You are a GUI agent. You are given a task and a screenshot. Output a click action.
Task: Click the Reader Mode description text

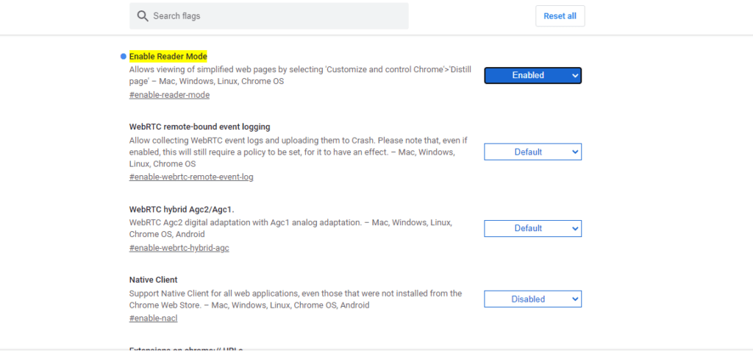[300, 75]
